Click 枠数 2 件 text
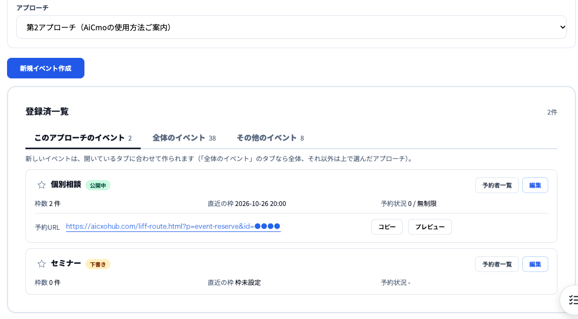This screenshot has width=578, height=319. [x=48, y=204]
